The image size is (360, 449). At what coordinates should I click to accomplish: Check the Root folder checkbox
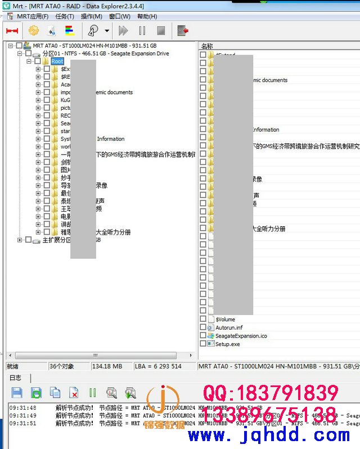pyautogui.click(x=38, y=61)
